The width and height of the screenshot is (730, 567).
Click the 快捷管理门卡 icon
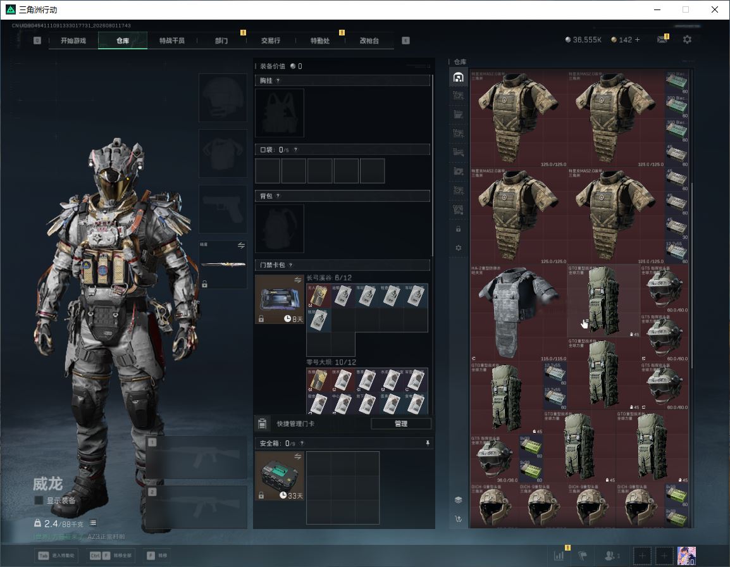pyautogui.click(x=262, y=423)
